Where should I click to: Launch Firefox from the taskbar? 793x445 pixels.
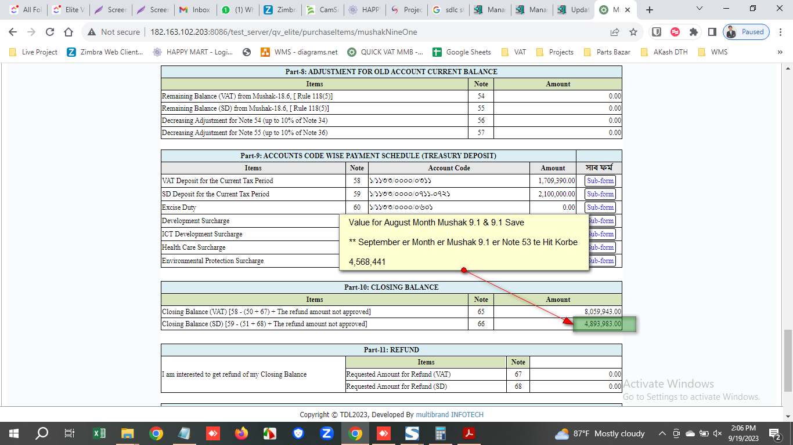point(241,433)
